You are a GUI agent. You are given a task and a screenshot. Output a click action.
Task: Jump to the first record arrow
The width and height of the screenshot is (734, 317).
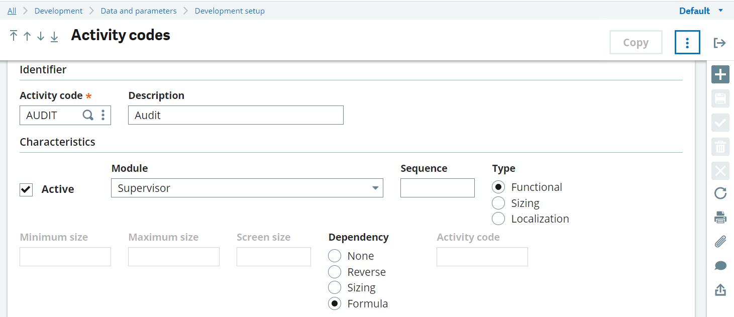click(x=14, y=36)
